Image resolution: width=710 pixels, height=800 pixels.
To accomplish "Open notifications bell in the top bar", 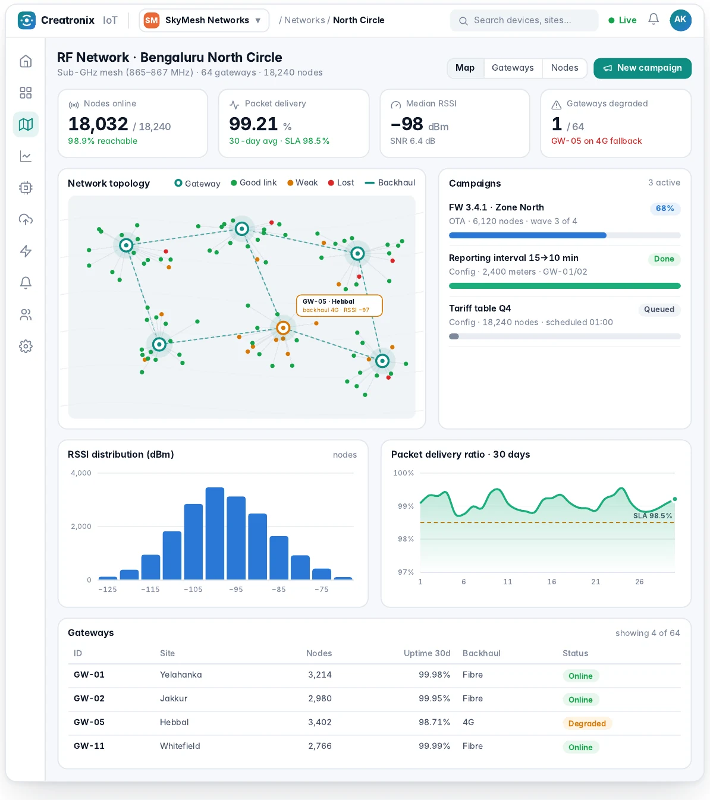I will click(x=654, y=20).
